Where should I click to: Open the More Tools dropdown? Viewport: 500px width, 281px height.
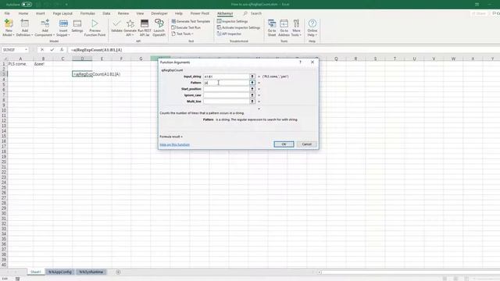296,27
